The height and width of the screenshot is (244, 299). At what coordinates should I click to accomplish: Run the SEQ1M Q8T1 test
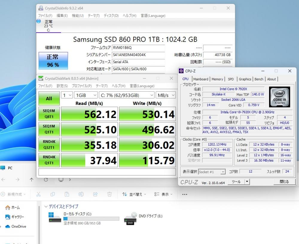coord(49,114)
